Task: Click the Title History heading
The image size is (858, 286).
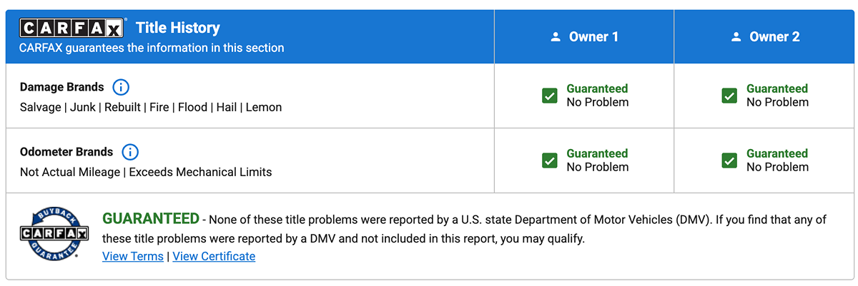Action: 178,29
